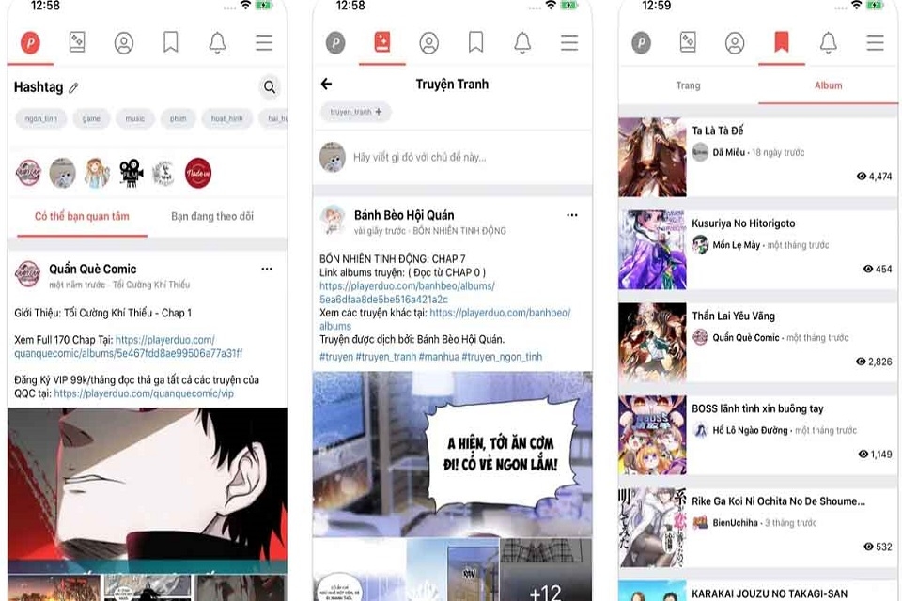Image resolution: width=902 pixels, height=601 pixels.
Task: Open Quần Què Comic post avatar
Action: [x=27, y=274]
